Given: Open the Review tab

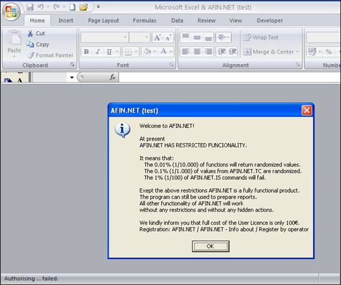Looking at the screenshot, I should coord(207,21).
